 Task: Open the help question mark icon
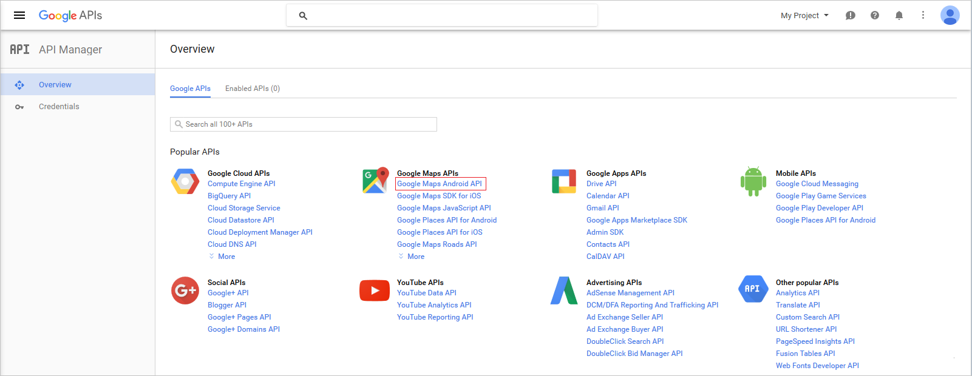click(875, 15)
